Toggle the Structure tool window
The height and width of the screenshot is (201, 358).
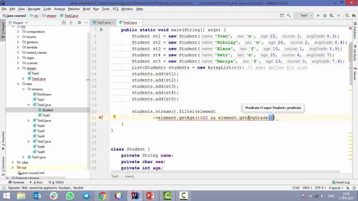3,166
